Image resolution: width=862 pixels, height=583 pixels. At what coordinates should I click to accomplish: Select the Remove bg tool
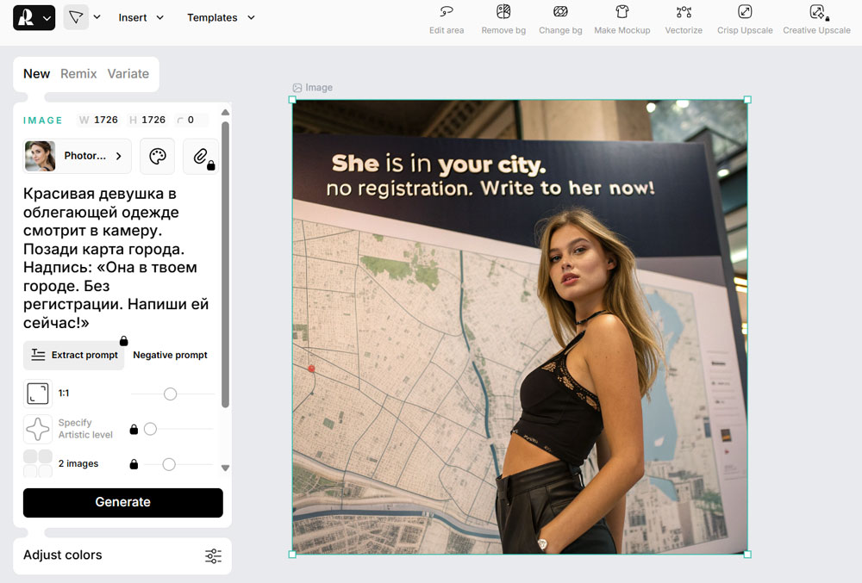[x=503, y=12]
